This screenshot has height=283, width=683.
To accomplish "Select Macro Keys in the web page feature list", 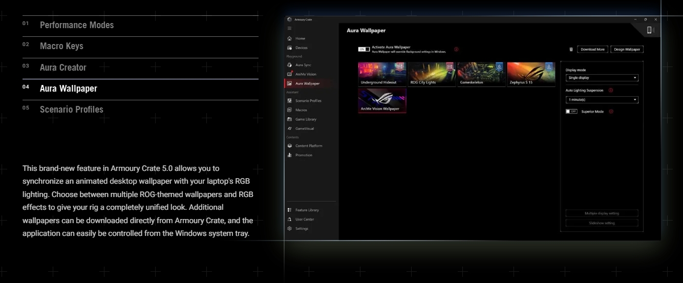I will click(61, 46).
